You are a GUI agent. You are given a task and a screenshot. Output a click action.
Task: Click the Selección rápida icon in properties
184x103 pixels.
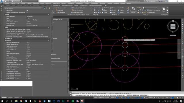pyautogui.click(x=49, y=8)
